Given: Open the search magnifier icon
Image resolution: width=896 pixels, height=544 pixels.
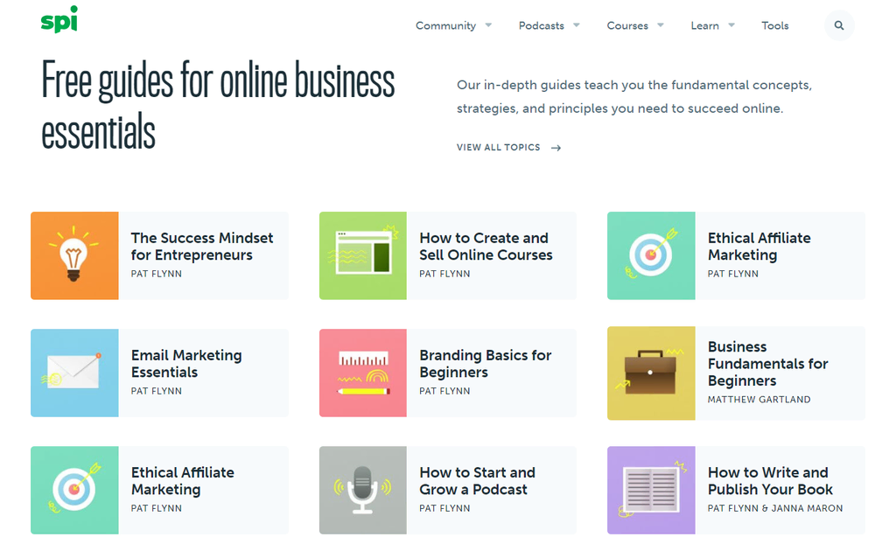Looking at the screenshot, I should click(x=839, y=25).
